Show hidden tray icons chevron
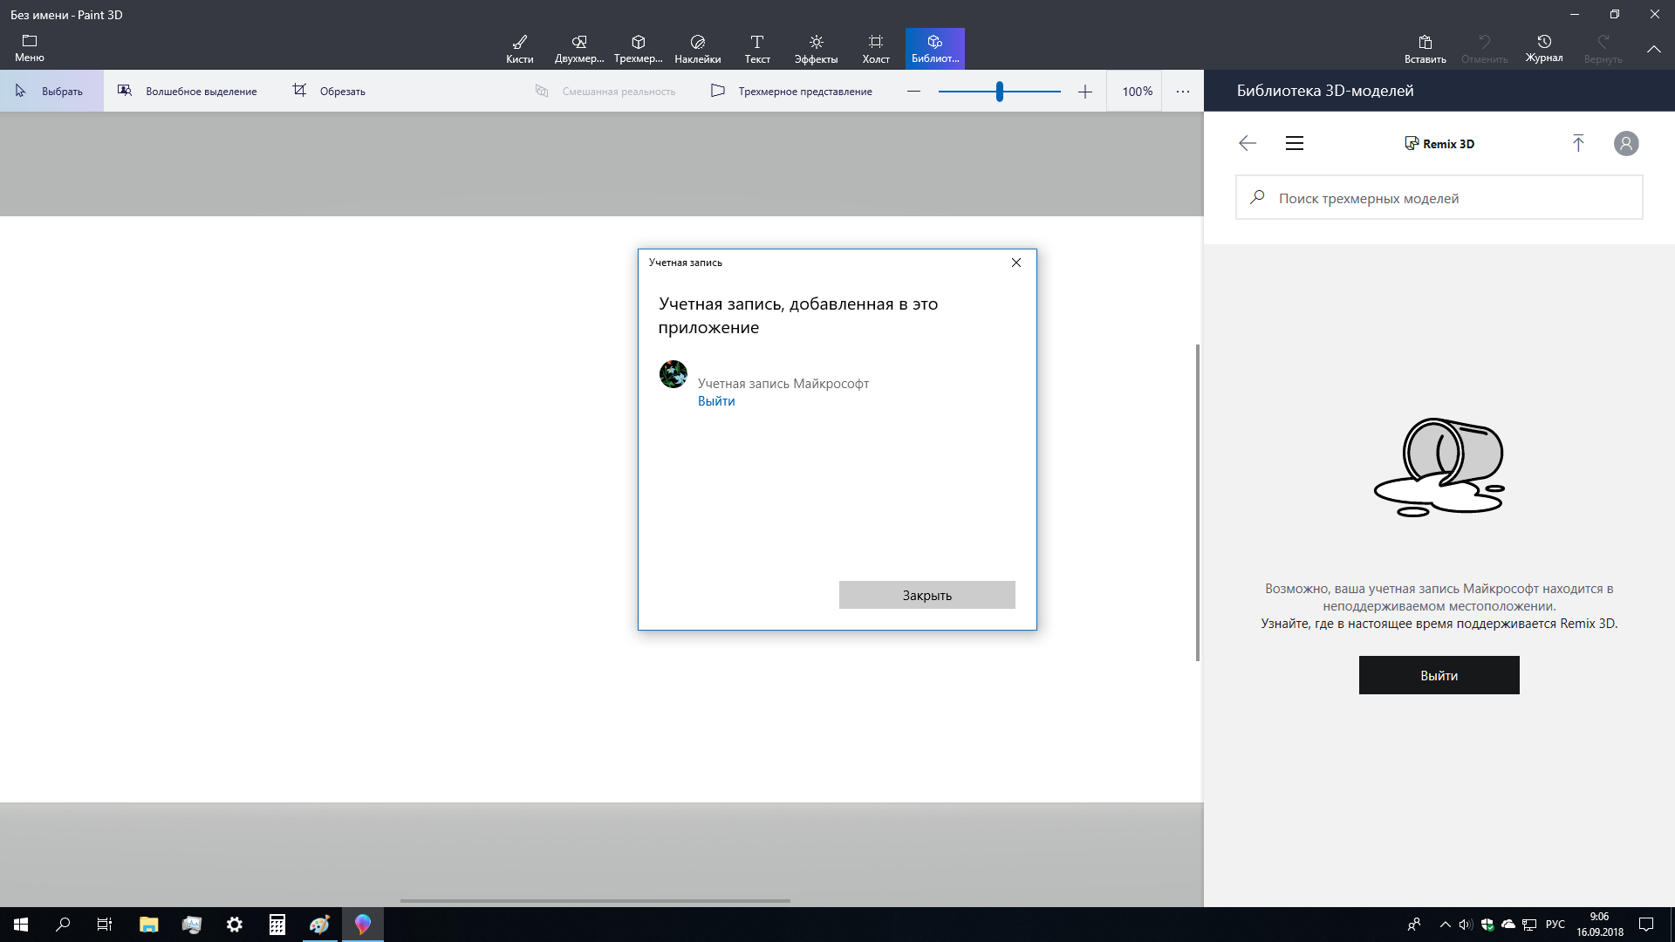The image size is (1675, 942). [1445, 925]
